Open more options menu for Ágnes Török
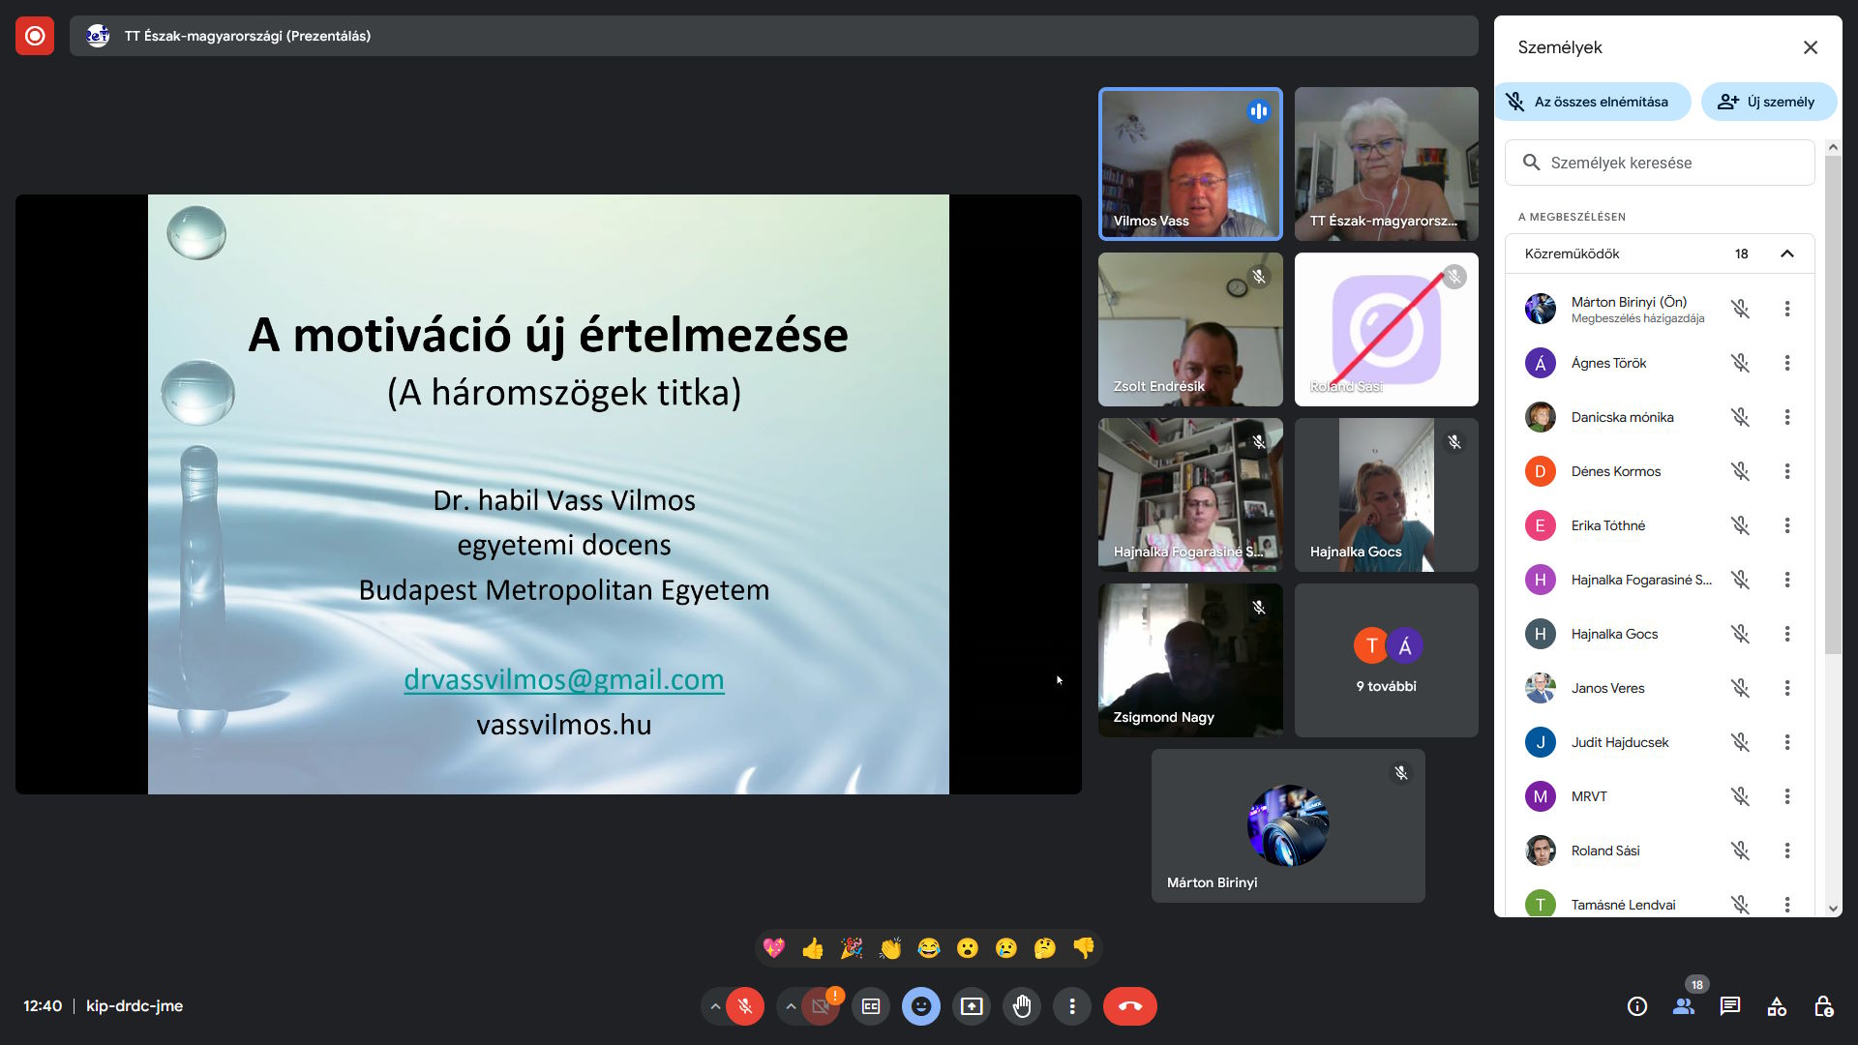This screenshot has height=1045, width=1858. pyautogui.click(x=1786, y=363)
